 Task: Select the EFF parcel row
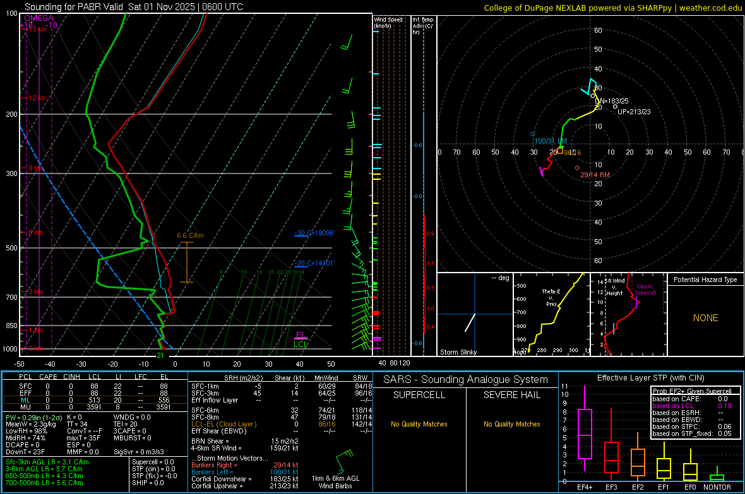pyautogui.click(x=94, y=393)
